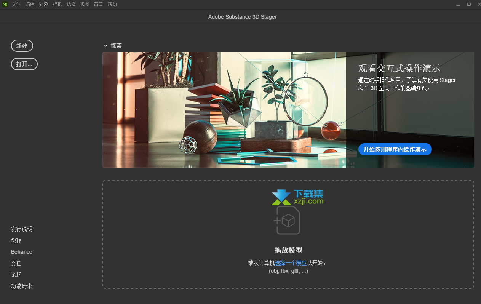Click the 观看交互式操作演示 heading

pos(400,69)
